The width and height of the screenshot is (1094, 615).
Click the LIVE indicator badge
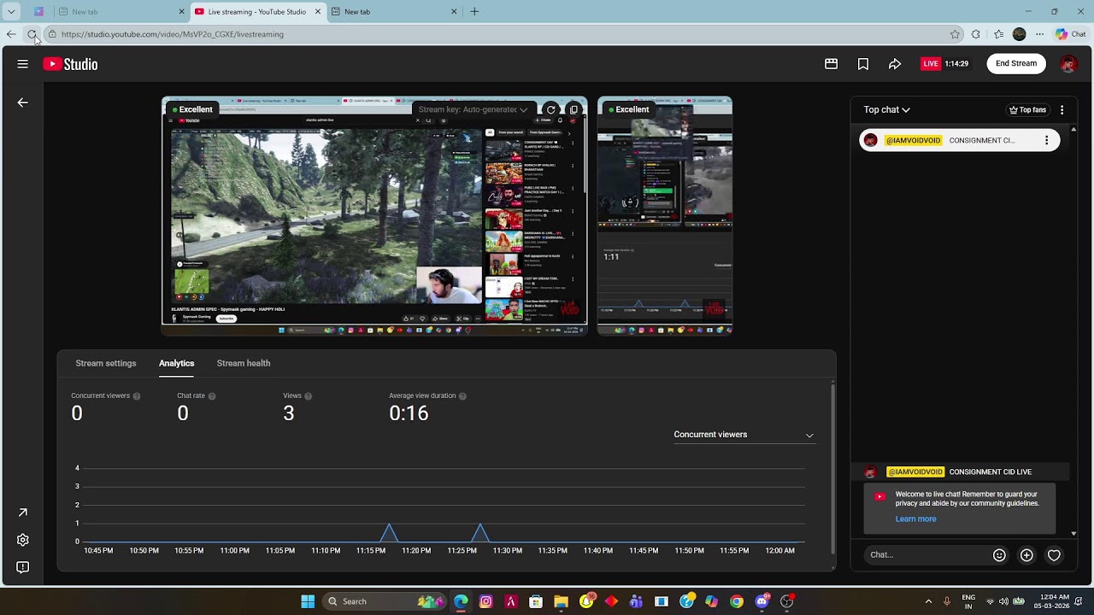(931, 64)
